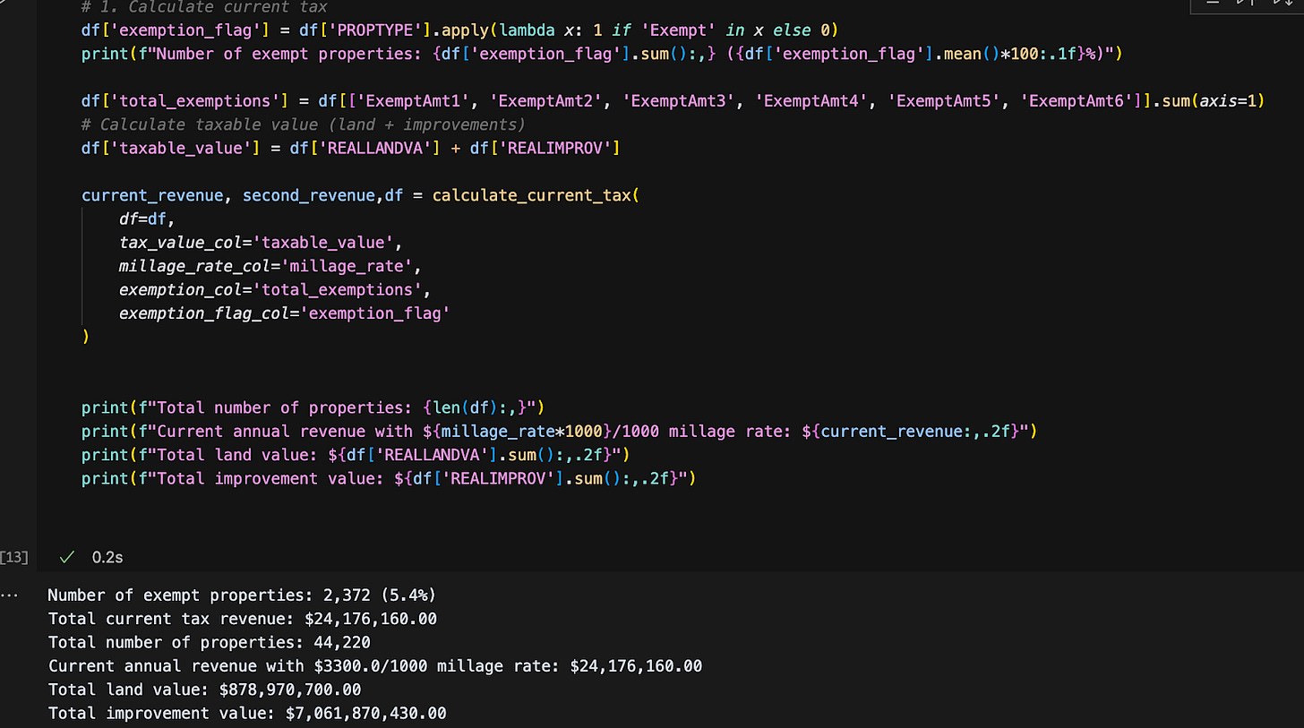
Task: Click the closing parenthesis of calculate_current_tax call
Action: tap(85, 337)
